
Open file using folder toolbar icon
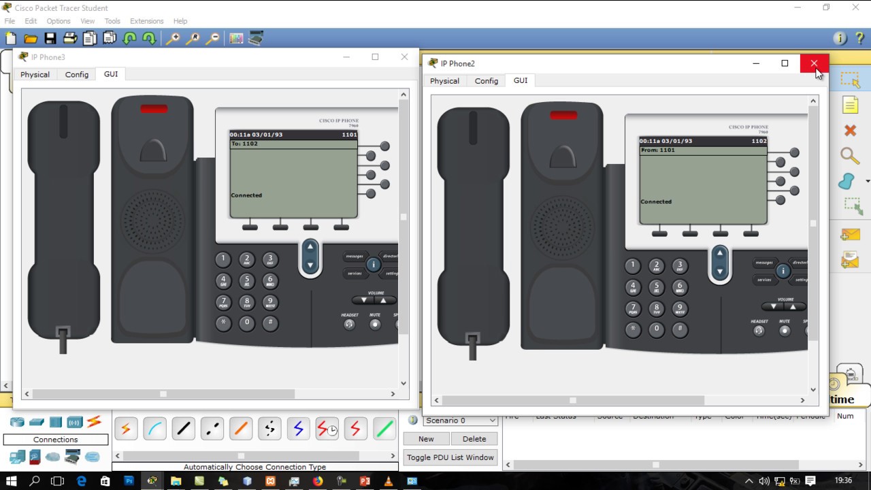(x=31, y=39)
